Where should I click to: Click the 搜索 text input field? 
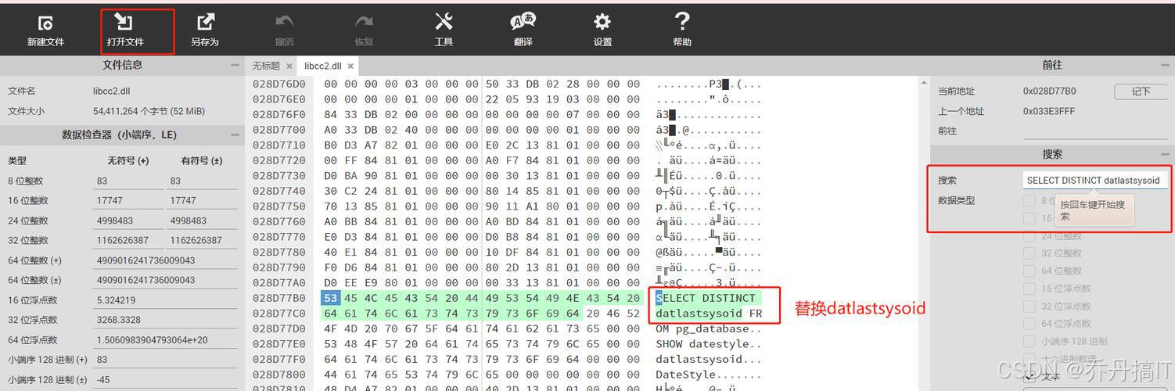(1094, 180)
